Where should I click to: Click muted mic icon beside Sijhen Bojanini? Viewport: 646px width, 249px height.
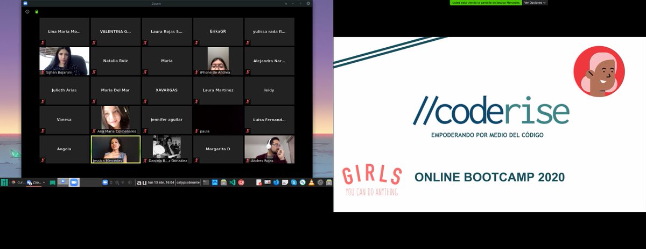click(x=43, y=72)
